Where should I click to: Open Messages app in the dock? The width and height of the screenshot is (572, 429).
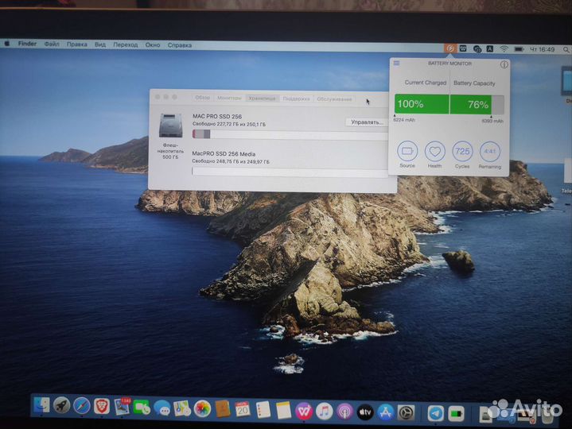[162, 408]
